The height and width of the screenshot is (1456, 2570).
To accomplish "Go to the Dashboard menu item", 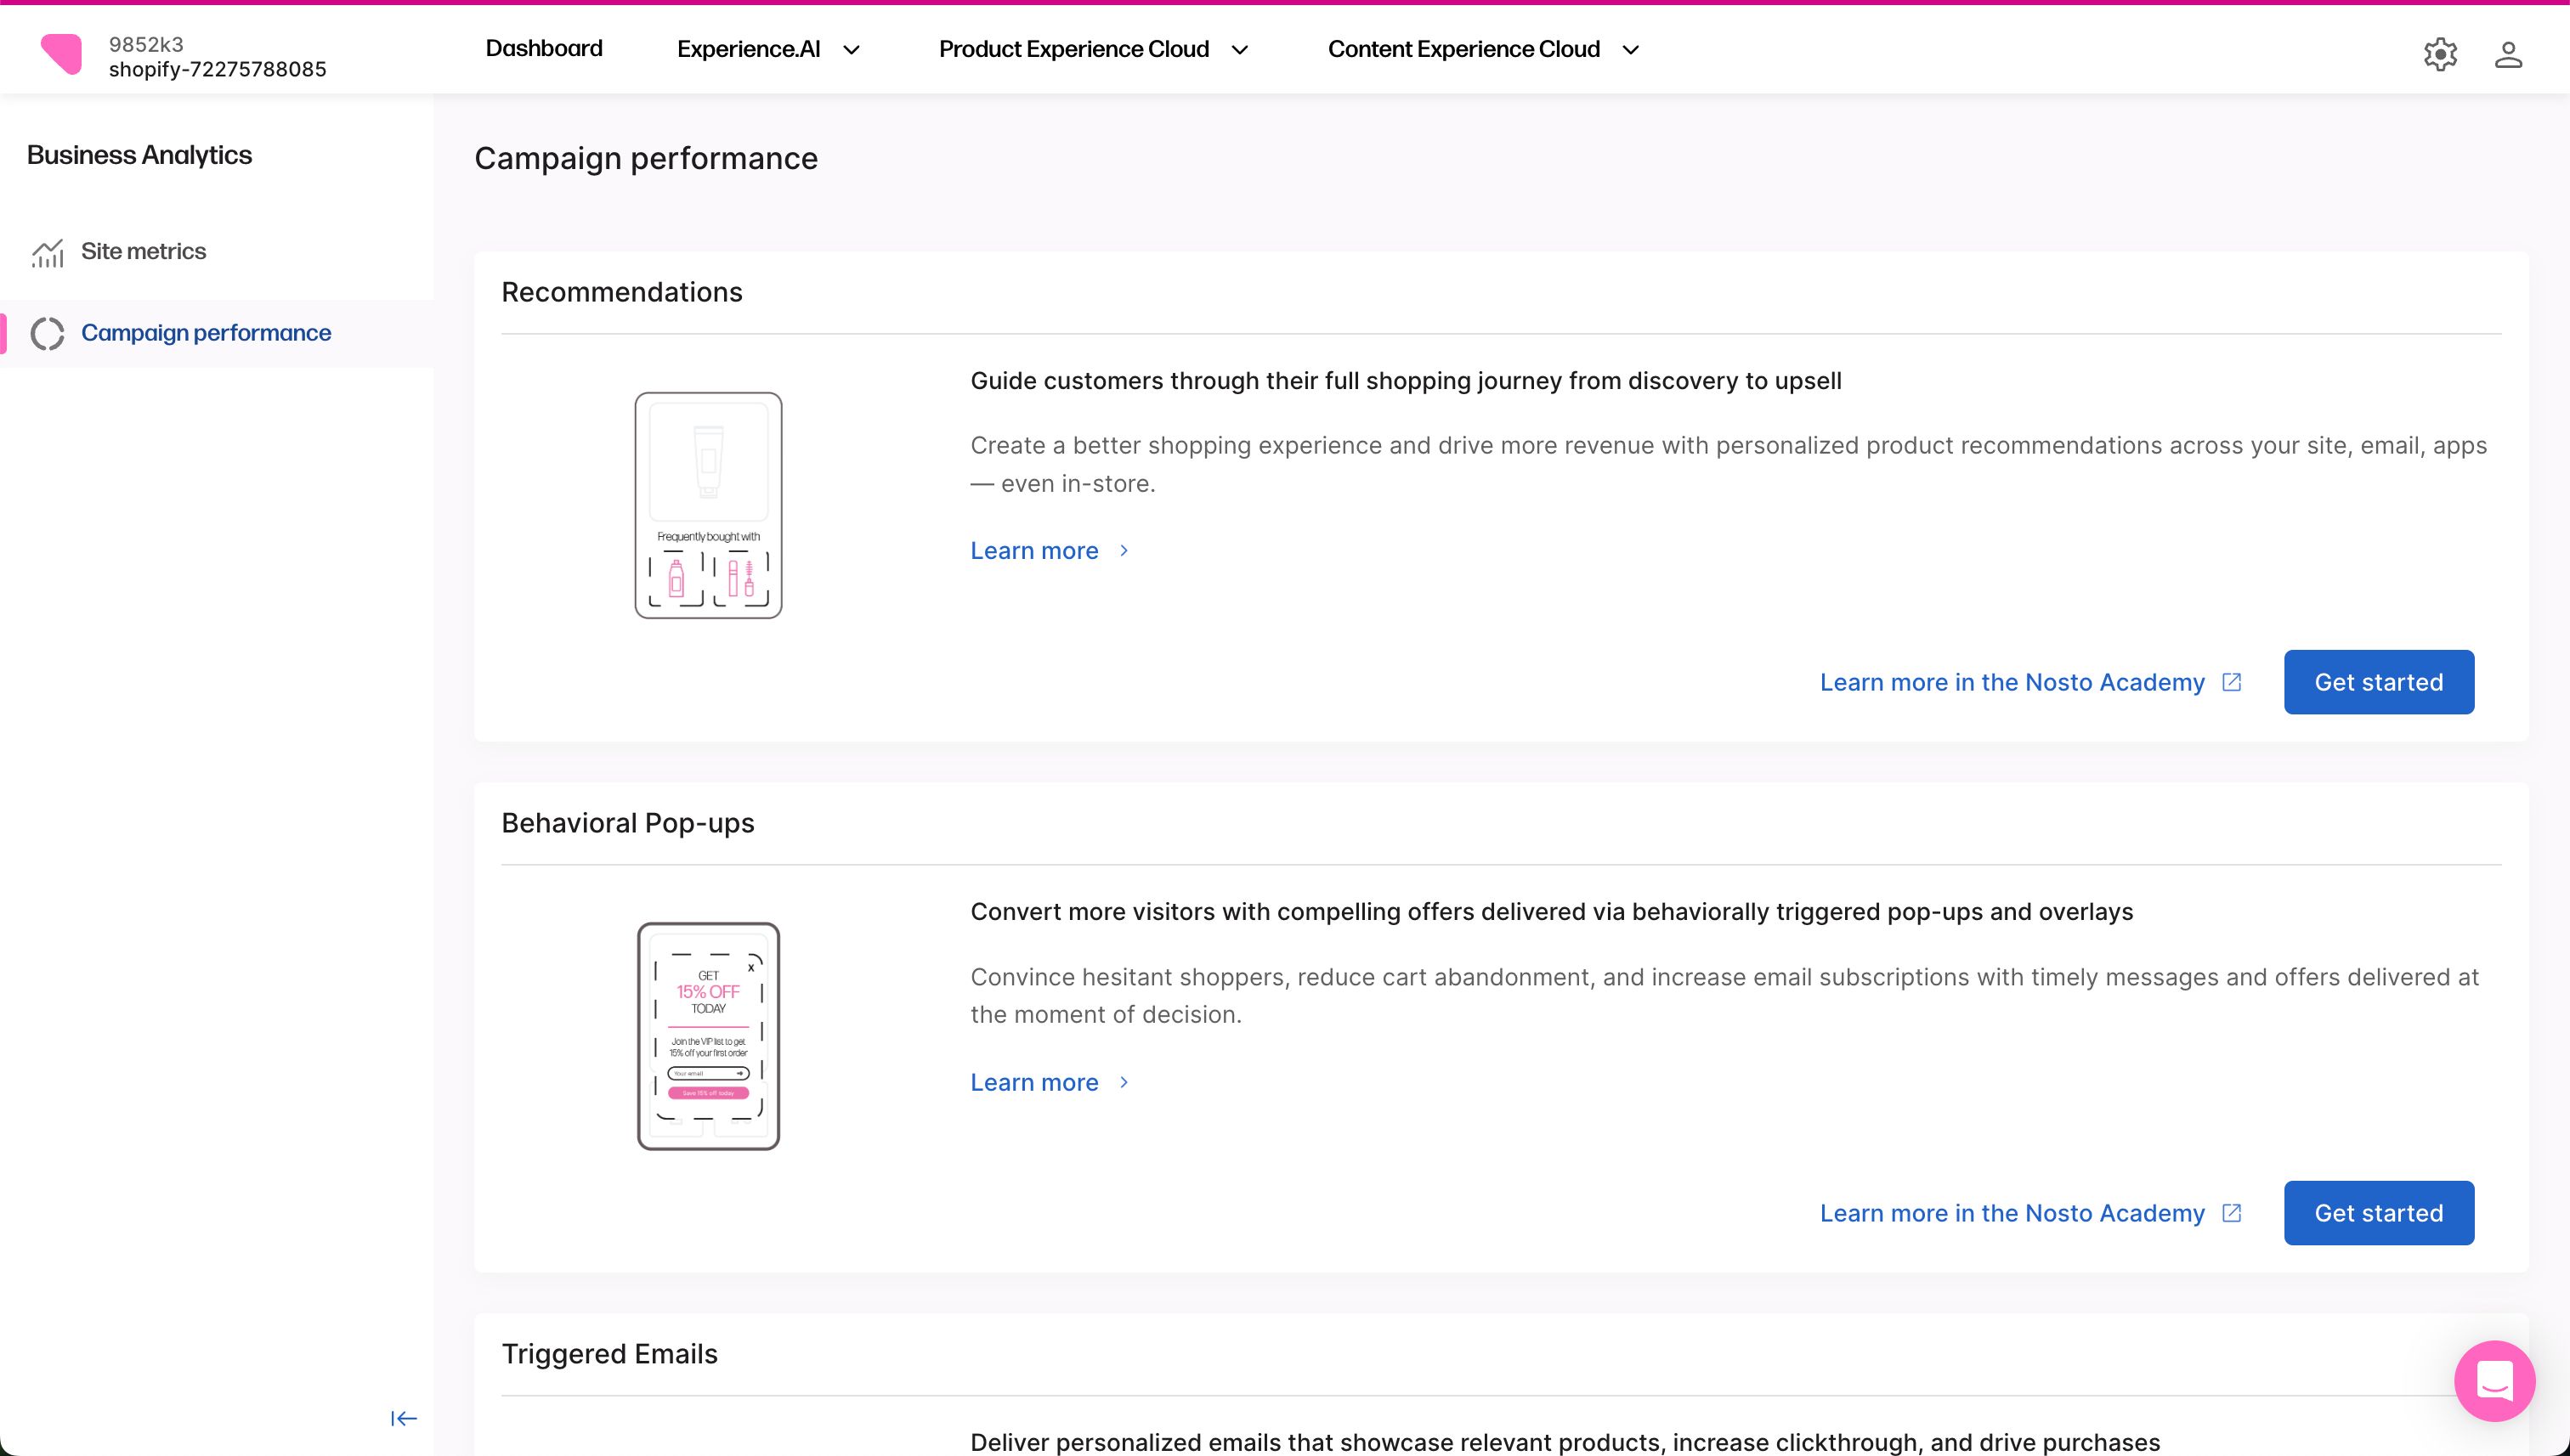I will [543, 49].
